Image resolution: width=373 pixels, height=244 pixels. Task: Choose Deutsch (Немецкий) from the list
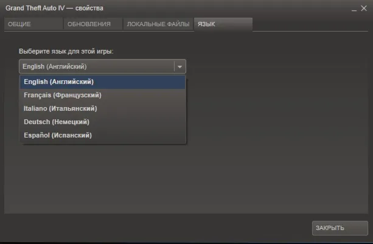102,122
